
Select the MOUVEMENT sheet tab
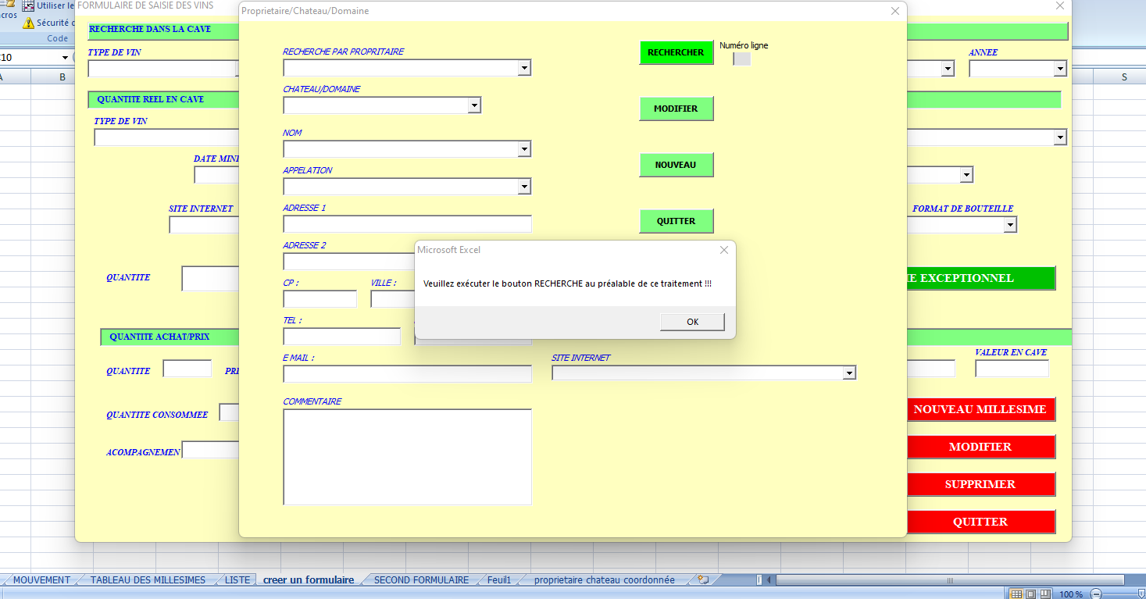click(x=41, y=579)
